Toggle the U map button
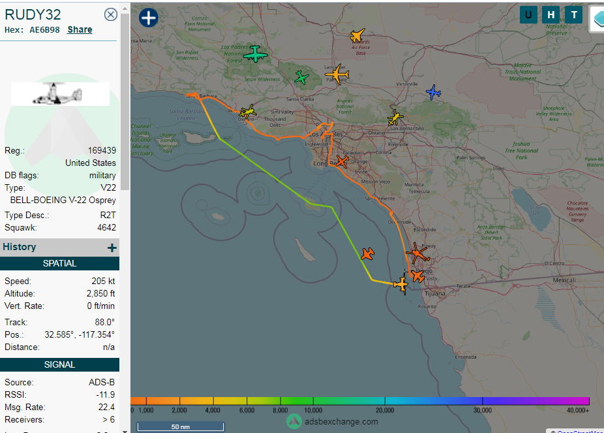Viewport: 604px width, 433px height. [528, 15]
